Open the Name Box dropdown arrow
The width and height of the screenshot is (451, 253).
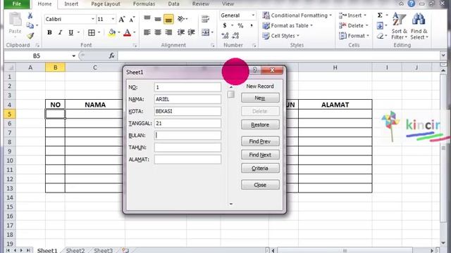(73, 56)
